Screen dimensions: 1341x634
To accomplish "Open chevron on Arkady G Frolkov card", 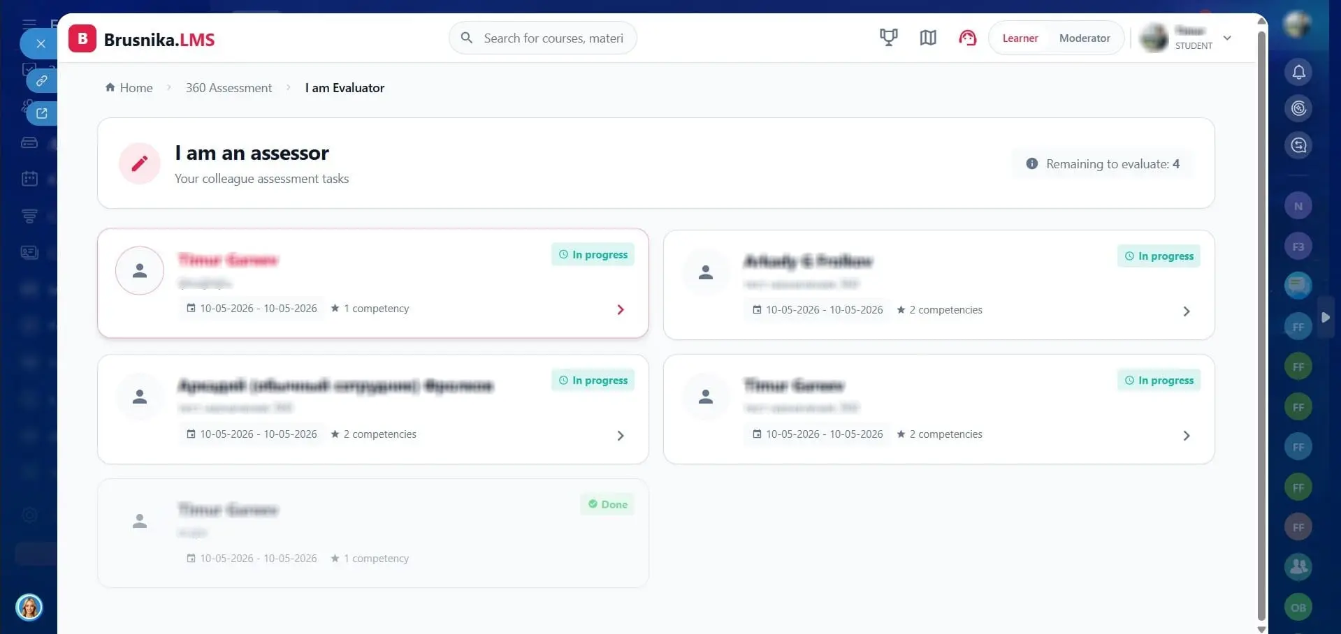I will point(1187,311).
